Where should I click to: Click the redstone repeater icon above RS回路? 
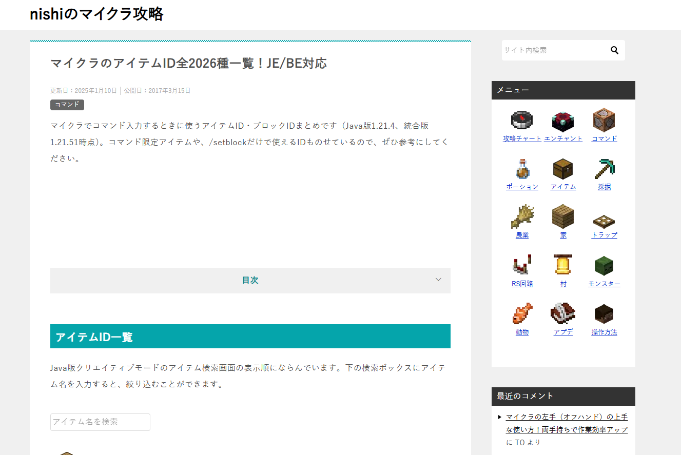click(x=522, y=265)
